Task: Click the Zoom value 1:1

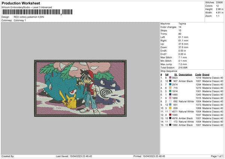Action: (x=217, y=16)
